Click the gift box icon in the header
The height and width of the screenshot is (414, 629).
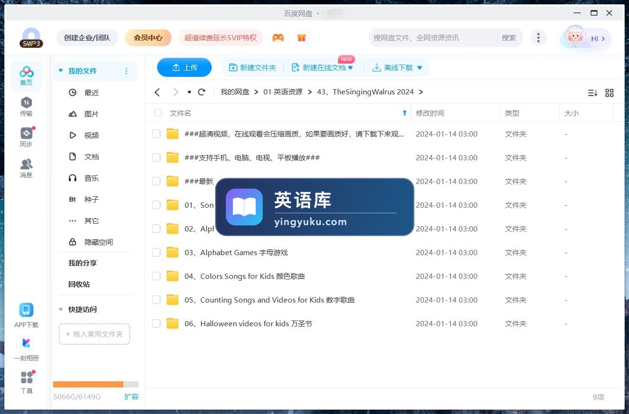coord(301,37)
